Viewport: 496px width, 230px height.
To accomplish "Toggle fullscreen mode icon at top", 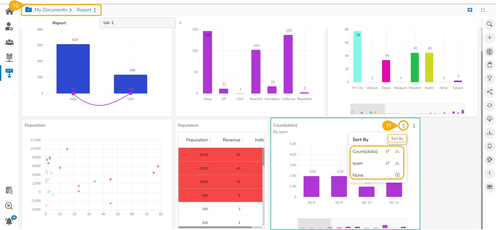I will click(x=483, y=10).
